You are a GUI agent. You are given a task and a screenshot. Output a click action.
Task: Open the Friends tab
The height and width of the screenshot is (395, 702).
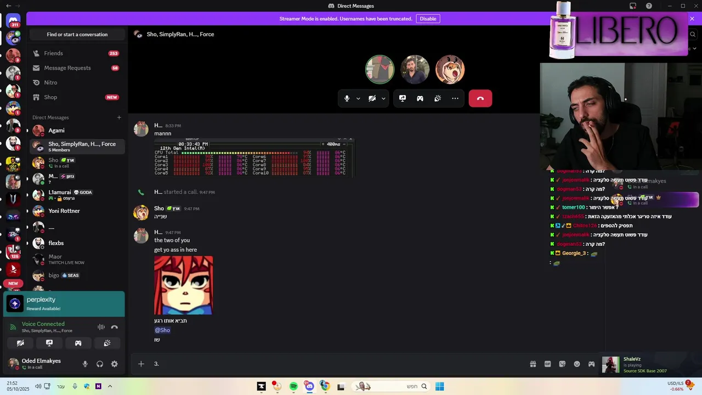77,53
